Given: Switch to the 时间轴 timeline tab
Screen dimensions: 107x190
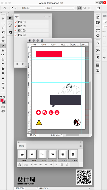Looking at the screenshot, I should click(x=22, y=146).
